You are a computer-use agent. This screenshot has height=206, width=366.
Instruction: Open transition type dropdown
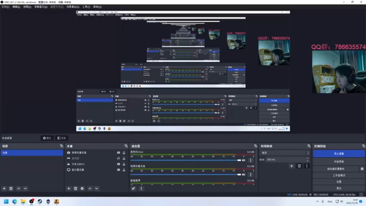pos(285,153)
